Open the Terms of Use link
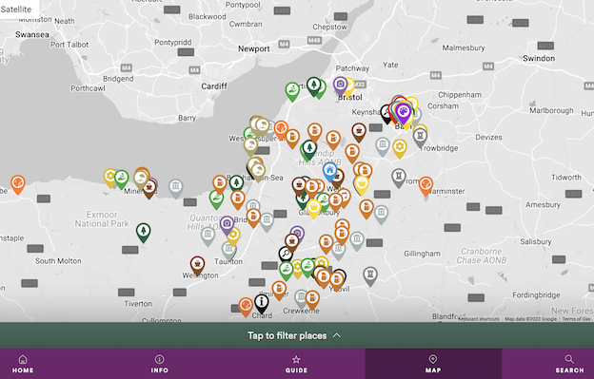Image resolution: width=594 pixels, height=379 pixels. (x=576, y=319)
